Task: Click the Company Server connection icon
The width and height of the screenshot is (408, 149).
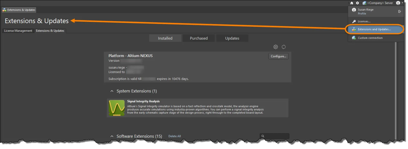Action: 364,3
